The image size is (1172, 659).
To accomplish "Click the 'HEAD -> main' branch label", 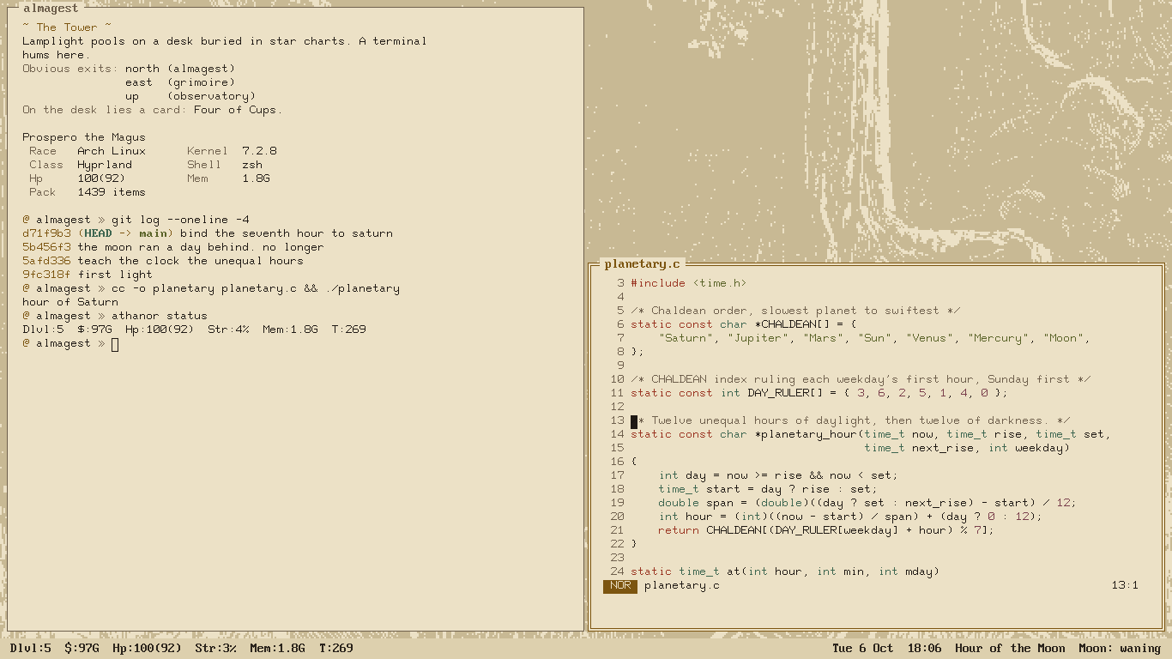I will pyautogui.click(x=125, y=233).
